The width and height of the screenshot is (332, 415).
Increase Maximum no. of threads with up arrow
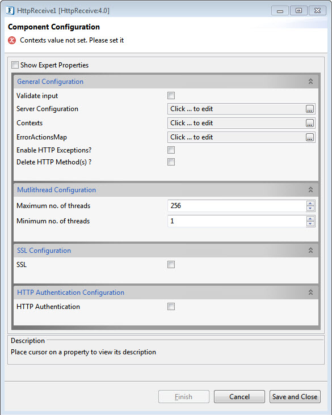click(310, 204)
